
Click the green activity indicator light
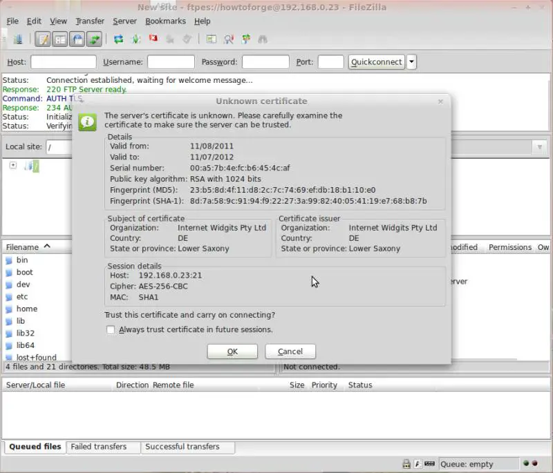point(526,463)
